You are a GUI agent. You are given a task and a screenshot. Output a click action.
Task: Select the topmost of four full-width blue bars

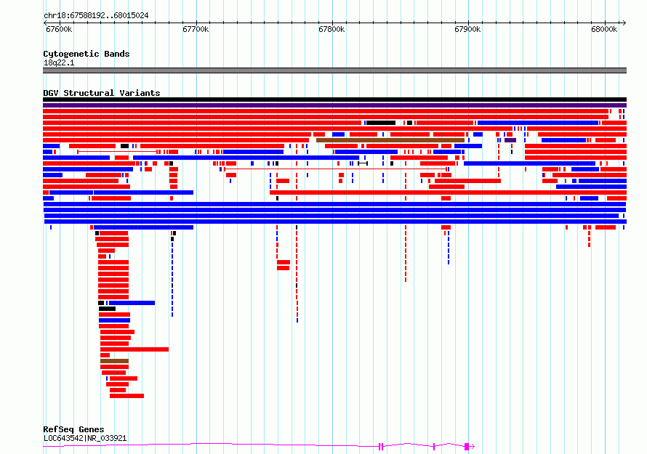point(334,204)
